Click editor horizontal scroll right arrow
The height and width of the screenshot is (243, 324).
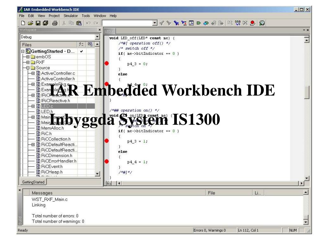click(x=302, y=183)
